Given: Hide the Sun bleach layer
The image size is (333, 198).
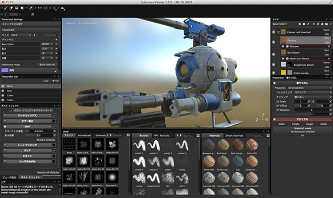Looking at the screenshot, I should [x=274, y=55].
